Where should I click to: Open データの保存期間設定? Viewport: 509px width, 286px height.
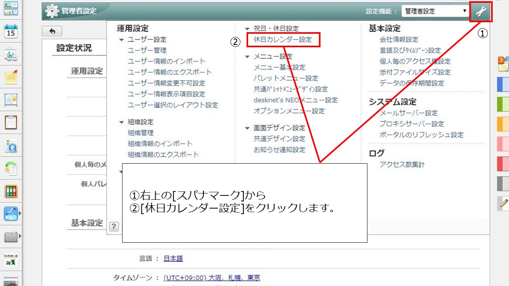(412, 83)
